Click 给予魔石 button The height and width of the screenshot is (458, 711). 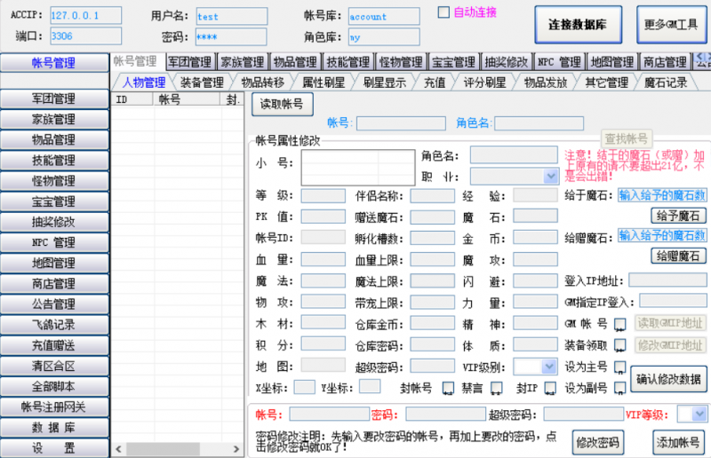point(678,216)
